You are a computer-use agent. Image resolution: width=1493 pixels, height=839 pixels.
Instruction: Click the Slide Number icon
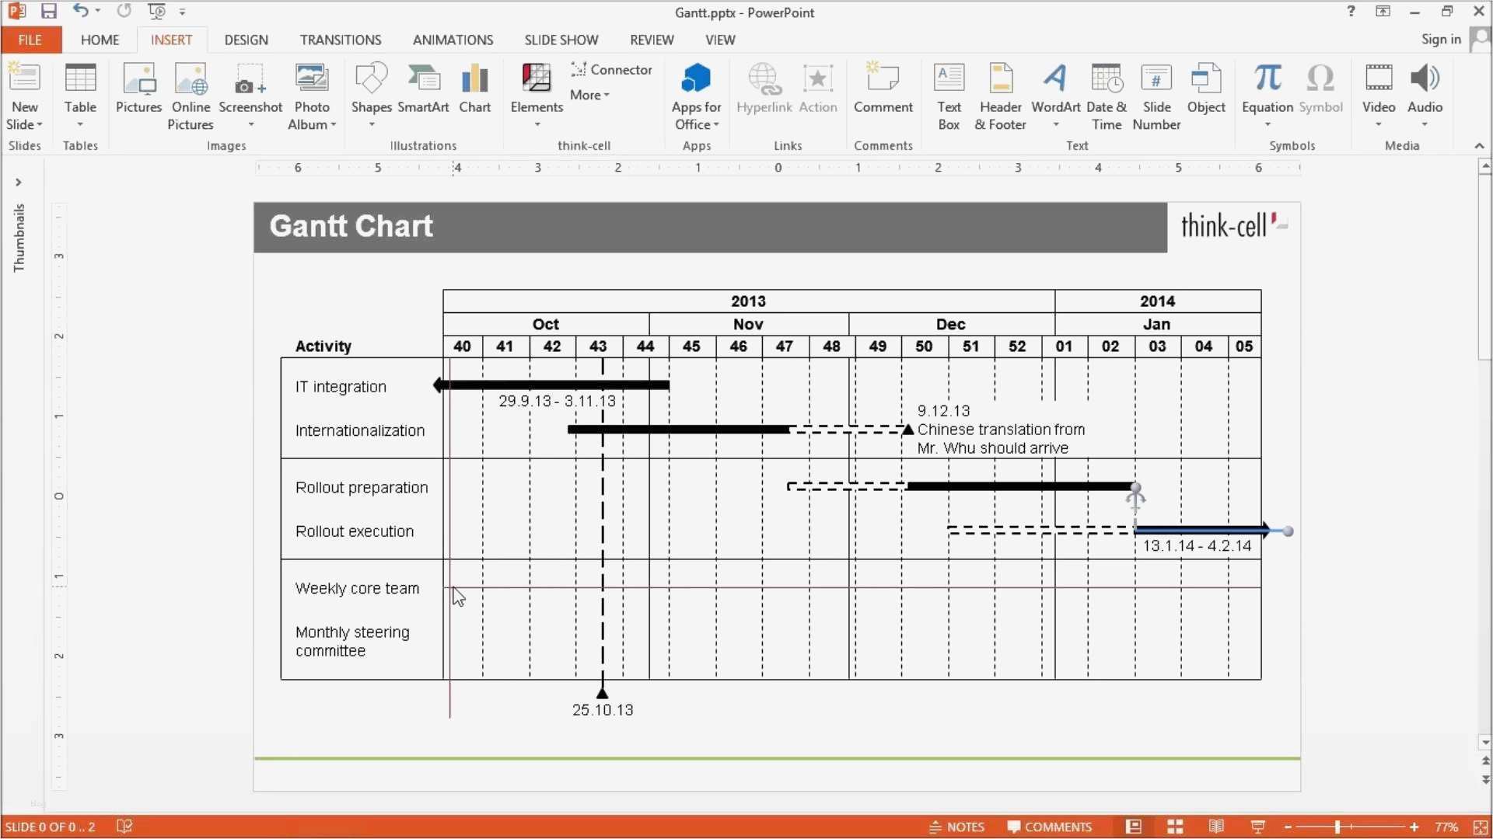click(x=1156, y=78)
